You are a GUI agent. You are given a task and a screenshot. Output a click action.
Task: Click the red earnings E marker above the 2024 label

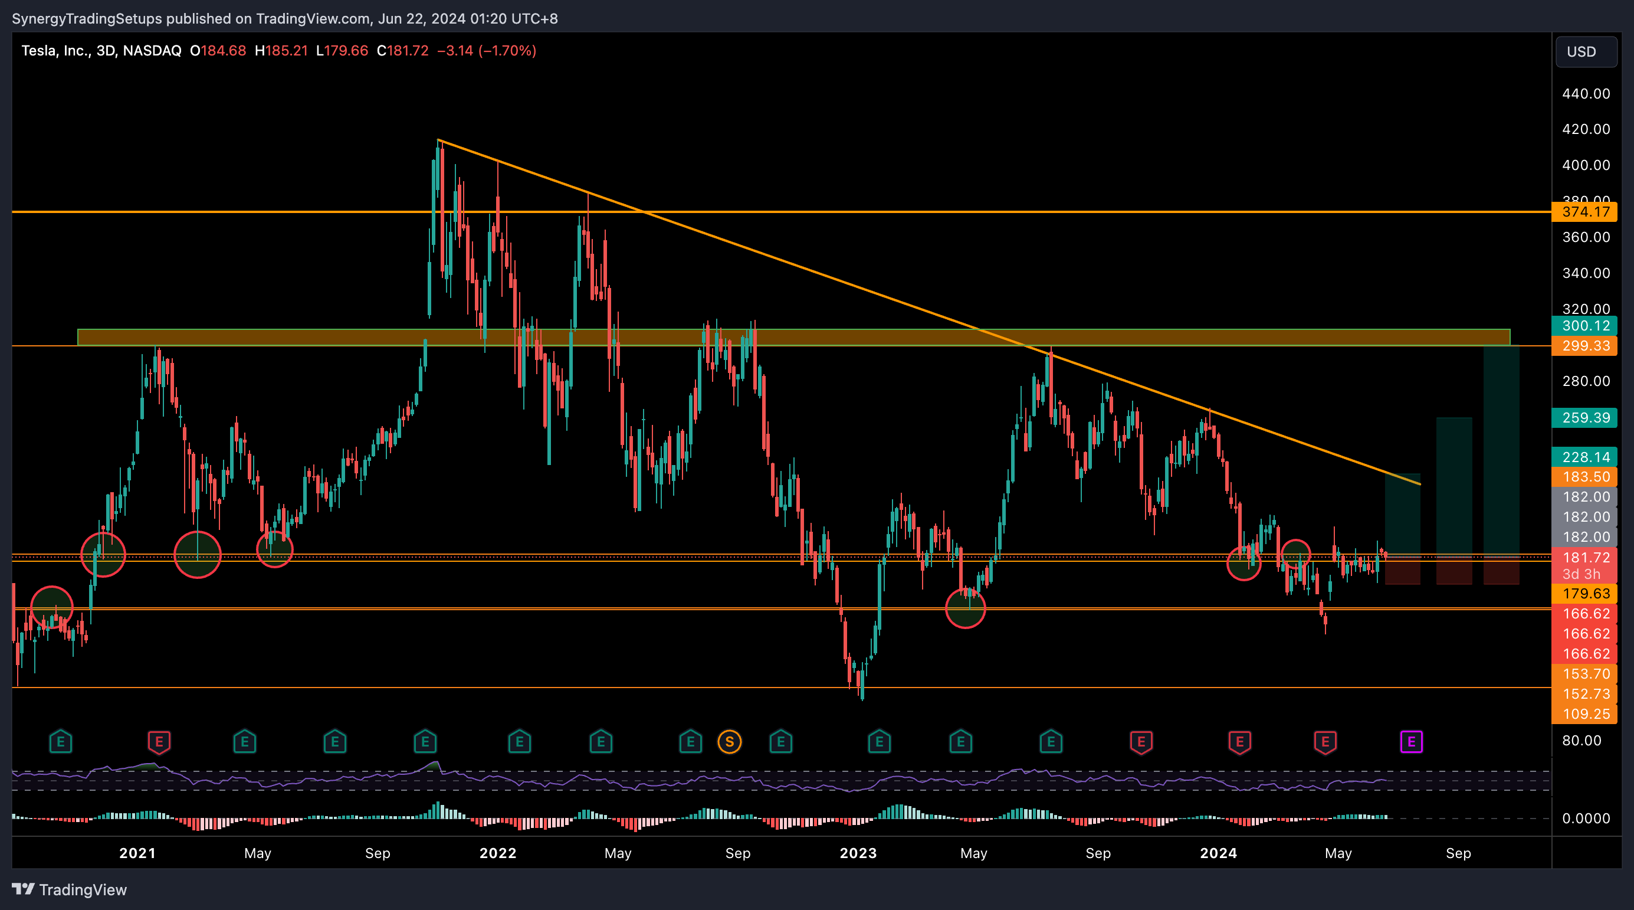pos(1239,741)
